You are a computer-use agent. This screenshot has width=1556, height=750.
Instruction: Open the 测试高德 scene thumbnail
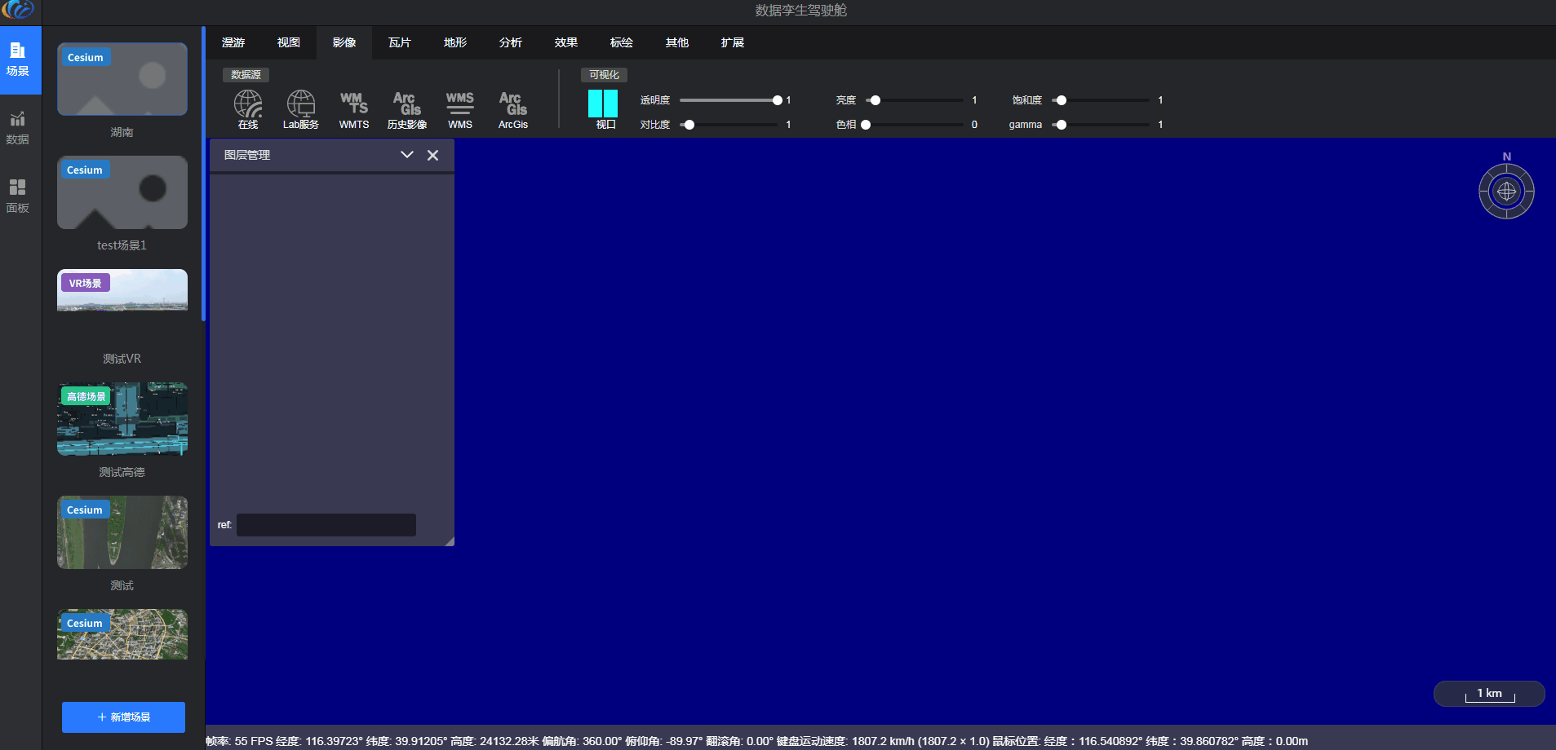[x=122, y=419]
